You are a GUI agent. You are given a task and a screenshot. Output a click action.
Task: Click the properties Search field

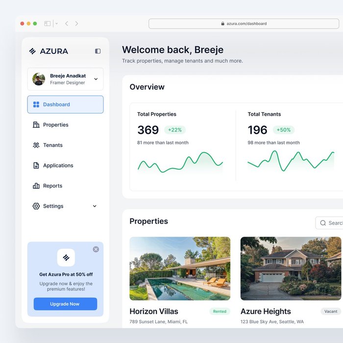[x=331, y=223]
